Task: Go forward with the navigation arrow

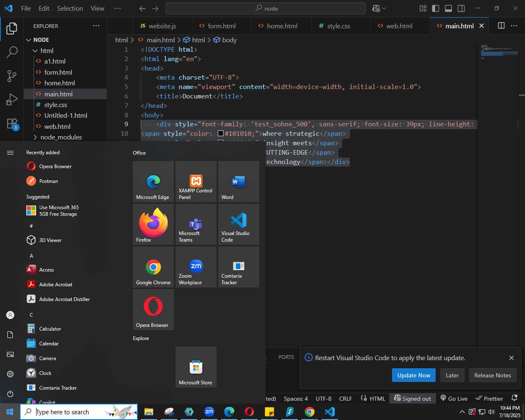Action: click(x=155, y=8)
